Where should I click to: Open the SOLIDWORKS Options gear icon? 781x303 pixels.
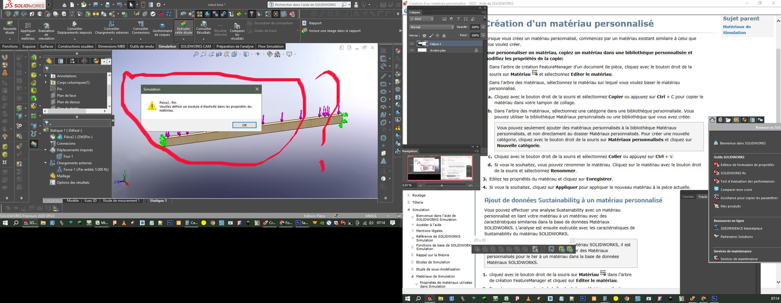pos(158,5)
